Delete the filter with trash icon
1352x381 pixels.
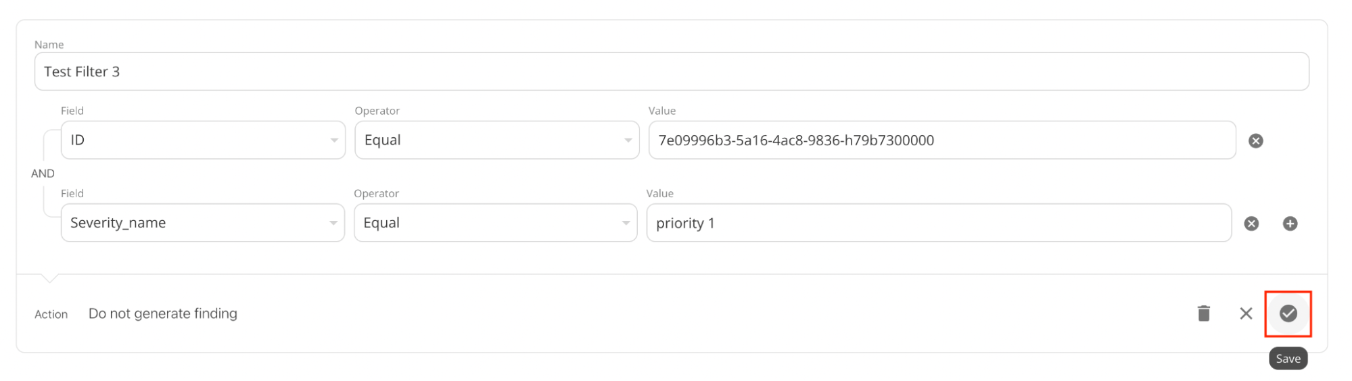(1203, 313)
